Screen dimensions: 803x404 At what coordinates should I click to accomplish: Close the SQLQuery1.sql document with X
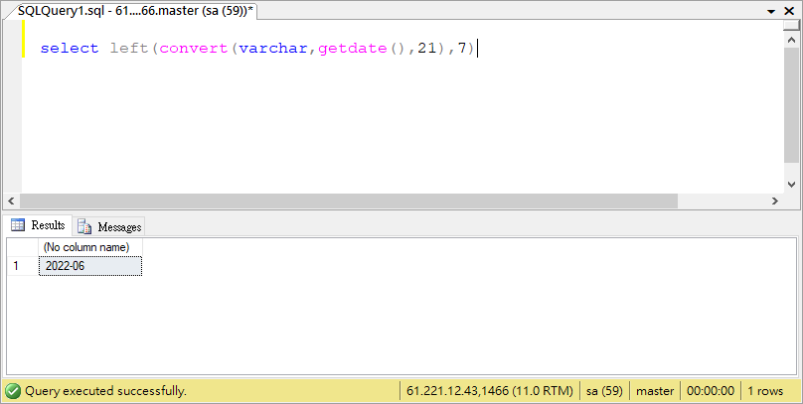pyautogui.click(x=792, y=8)
